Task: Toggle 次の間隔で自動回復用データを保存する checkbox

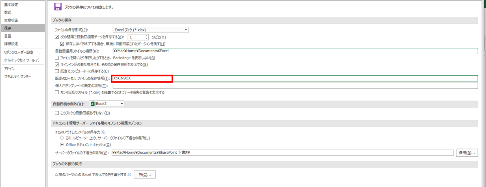Action: pyautogui.click(x=57, y=37)
